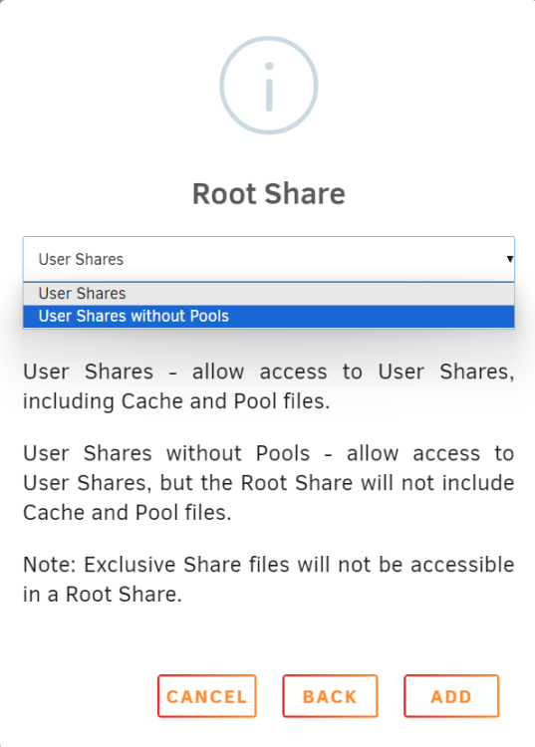Image resolution: width=535 pixels, height=747 pixels.
Task: Click the note about Exclusive Share files
Action: click(269, 580)
